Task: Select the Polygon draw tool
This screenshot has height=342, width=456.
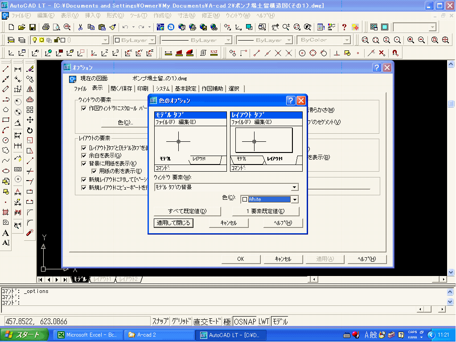Action: (5, 110)
